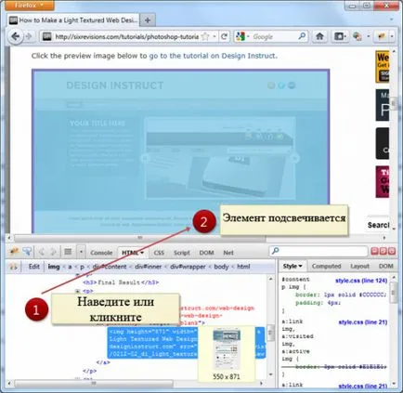
Task: Open Firebug in new window button
Action: pyautogui.click(x=383, y=251)
